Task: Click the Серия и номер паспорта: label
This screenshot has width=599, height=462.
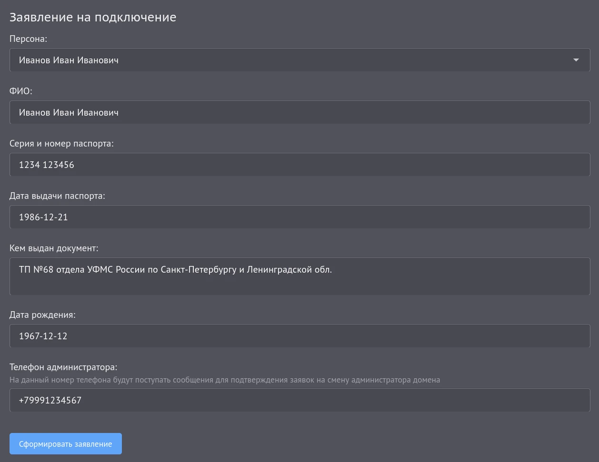Action: coord(61,144)
